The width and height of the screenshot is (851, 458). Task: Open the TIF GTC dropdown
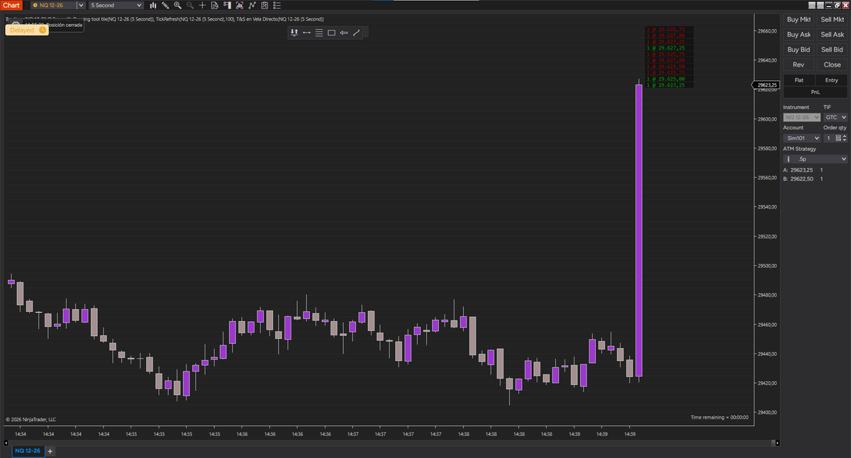[836, 117]
